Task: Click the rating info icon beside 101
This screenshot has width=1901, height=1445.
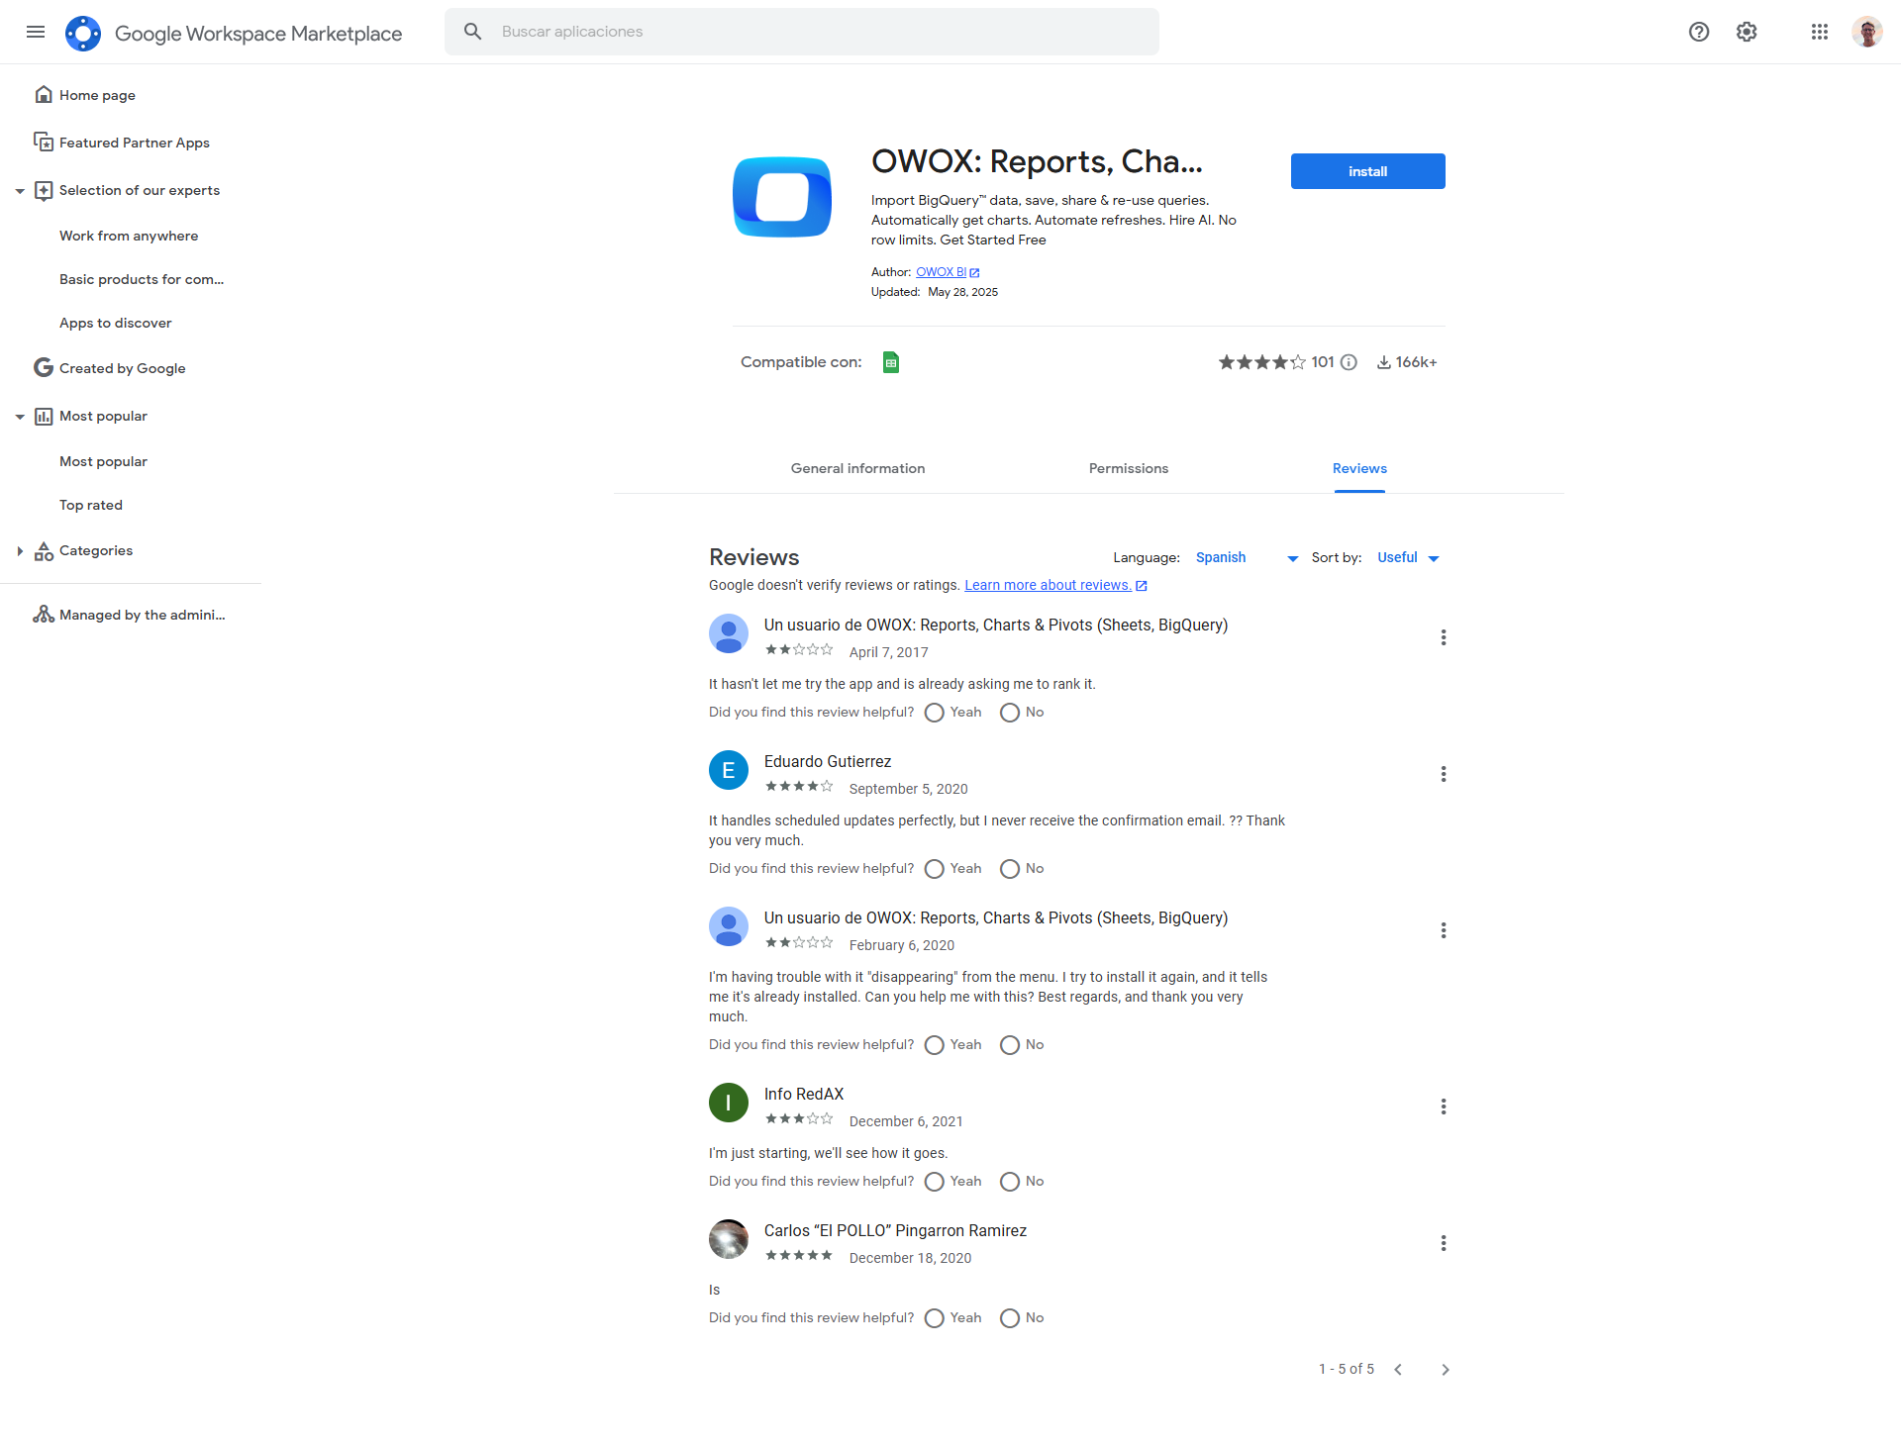Action: click(1349, 362)
